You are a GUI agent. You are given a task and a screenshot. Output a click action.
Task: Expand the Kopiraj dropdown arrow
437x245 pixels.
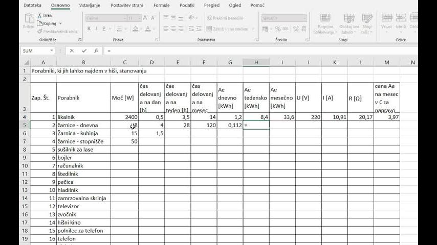click(x=60, y=23)
